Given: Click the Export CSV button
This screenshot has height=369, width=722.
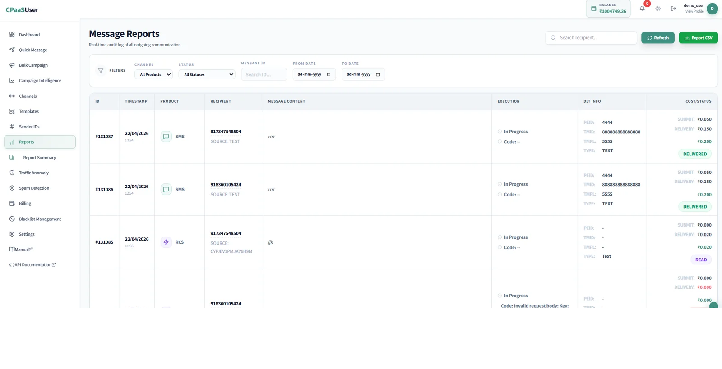Looking at the screenshot, I should tap(698, 38).
